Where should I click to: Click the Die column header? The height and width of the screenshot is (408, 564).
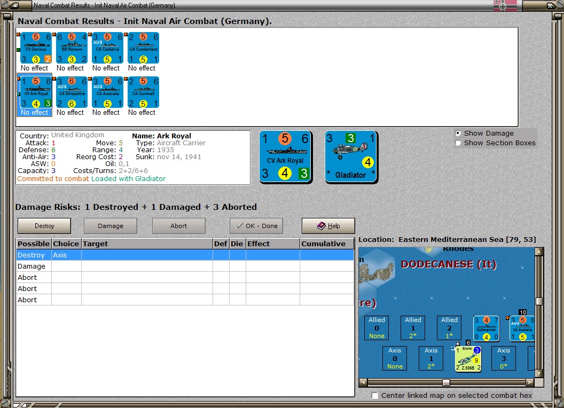pyautogui.click(x=237, y=244)
